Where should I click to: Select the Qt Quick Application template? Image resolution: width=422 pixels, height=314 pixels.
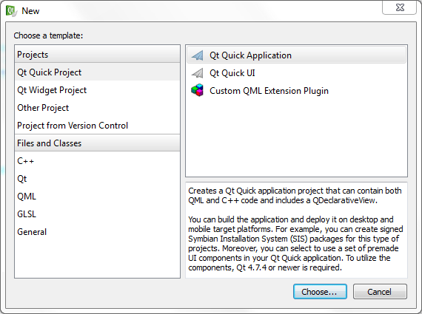pos(296,55)
